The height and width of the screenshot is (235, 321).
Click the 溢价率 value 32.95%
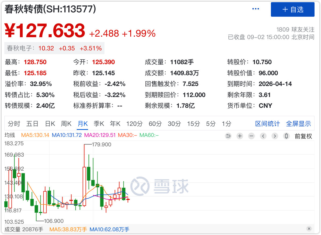pyautogui.click(x=41, y=84)
